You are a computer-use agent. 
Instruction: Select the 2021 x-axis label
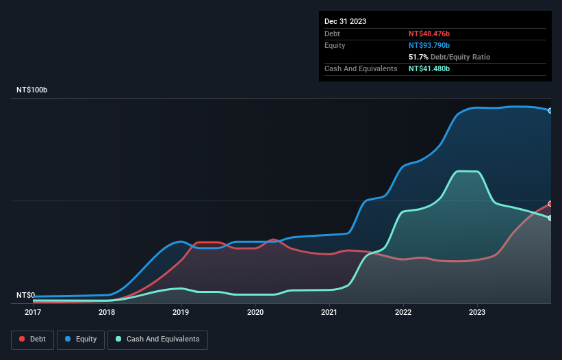click(329, 312)
